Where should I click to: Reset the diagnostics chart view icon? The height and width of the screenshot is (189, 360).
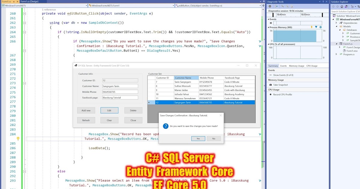click(x=292, y=6)
